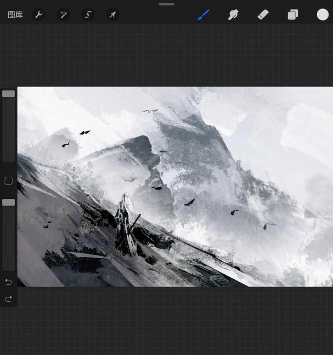This screenshot has width=333, height=355.
Task: Activate the Selection S-ribbon tool
Action: (x=88, y=15)
